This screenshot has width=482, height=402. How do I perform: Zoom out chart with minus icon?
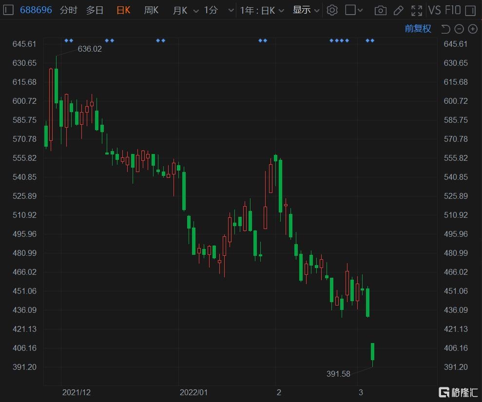(459, 29)
